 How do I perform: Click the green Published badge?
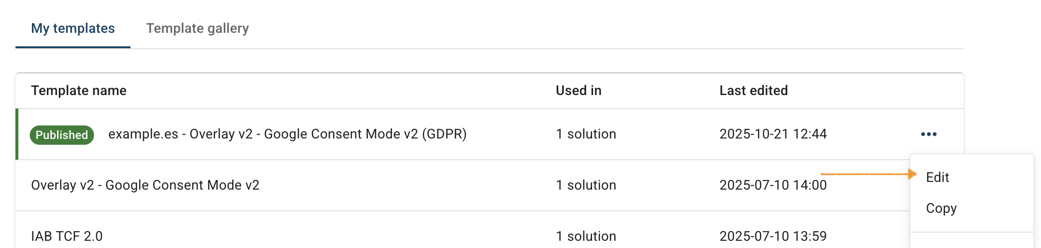pyautogui.click(x=62, y=135)
